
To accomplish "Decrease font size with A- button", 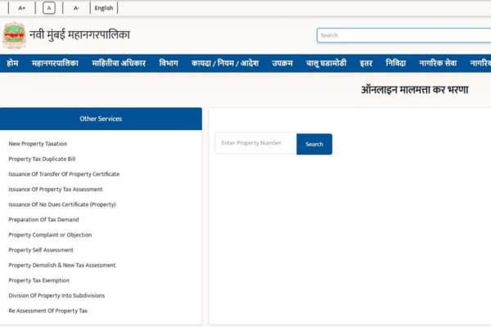I will tap(76, 8).
